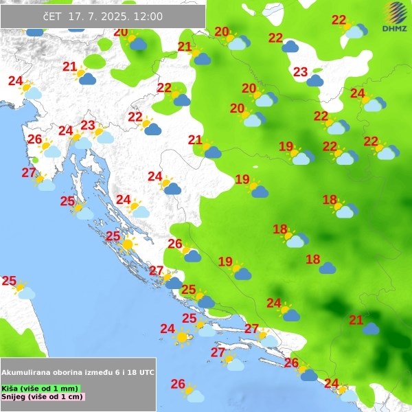The width and height of the screenshot is (412, 412).
Task: Click the green Kiša legend entry
Action: click(x=40, y=389)
